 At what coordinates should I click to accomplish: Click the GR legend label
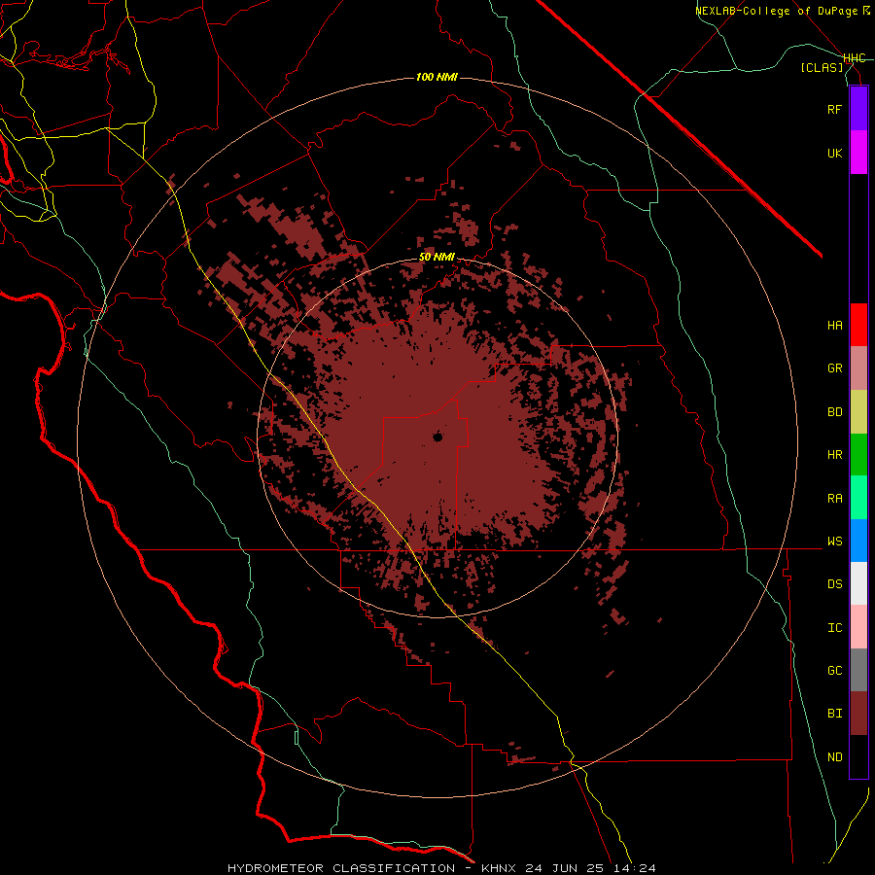click(x=834, y=368)
